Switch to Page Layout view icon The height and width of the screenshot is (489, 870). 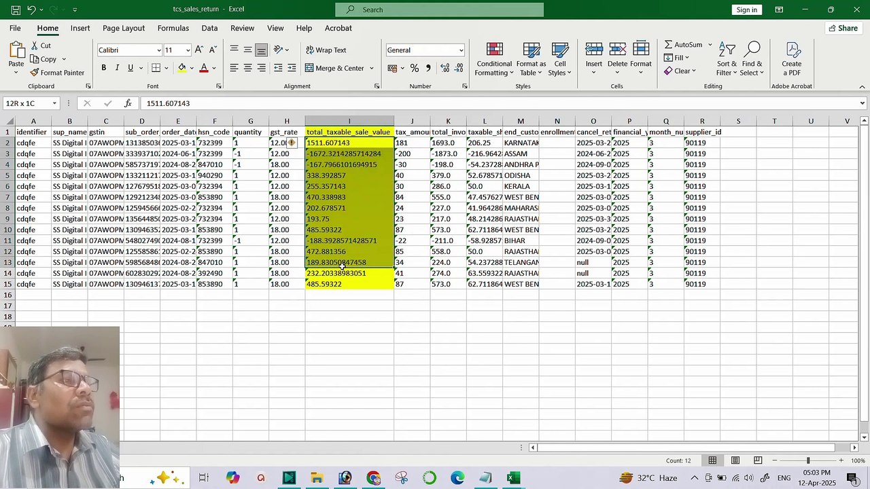tap(735, 460)
